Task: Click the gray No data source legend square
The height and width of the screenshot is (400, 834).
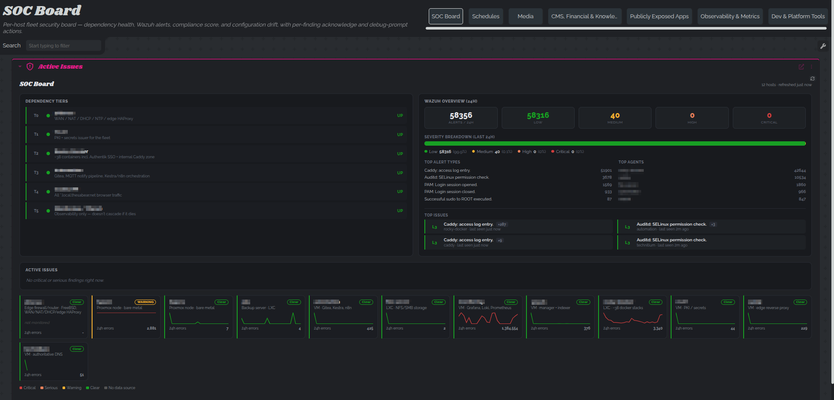Action: point(106,388)
